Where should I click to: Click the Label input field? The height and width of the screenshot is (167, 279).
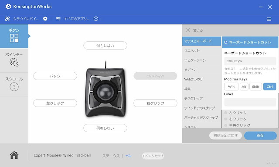point(250,102)
